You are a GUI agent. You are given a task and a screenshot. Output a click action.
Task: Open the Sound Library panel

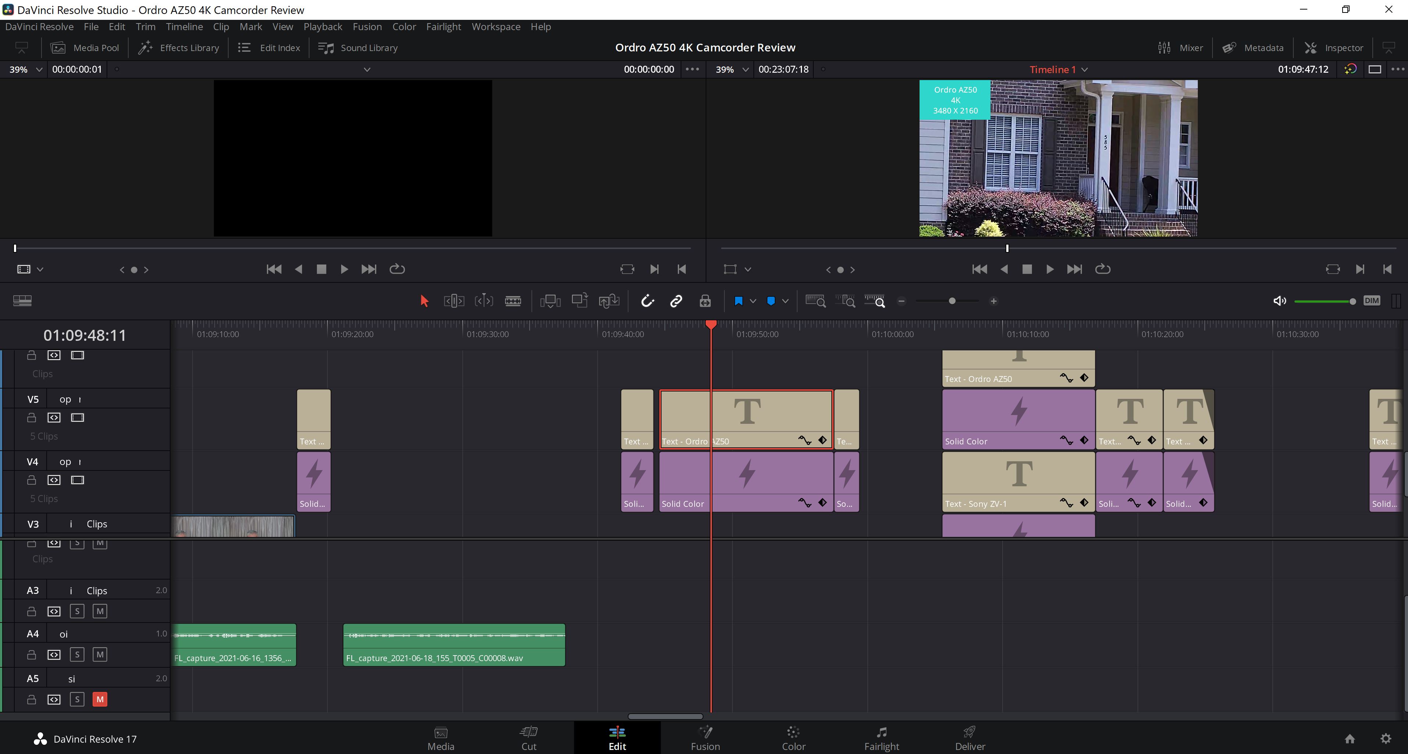click(x=358, y=47)
